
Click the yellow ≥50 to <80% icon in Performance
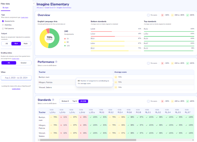172,63
